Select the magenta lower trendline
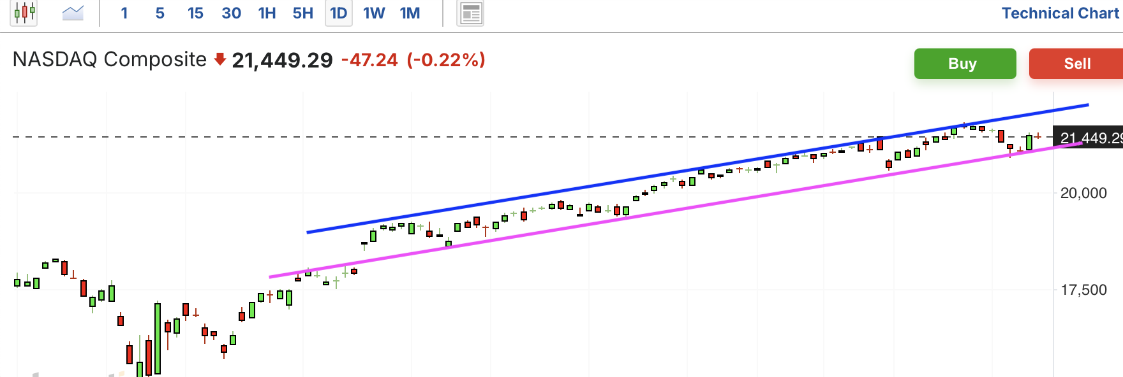 click(676, 210)
